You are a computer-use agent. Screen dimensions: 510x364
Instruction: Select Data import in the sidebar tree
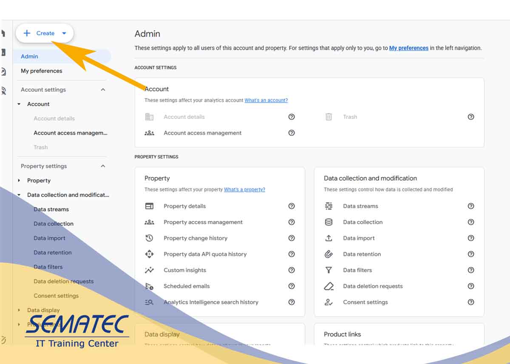49,238
